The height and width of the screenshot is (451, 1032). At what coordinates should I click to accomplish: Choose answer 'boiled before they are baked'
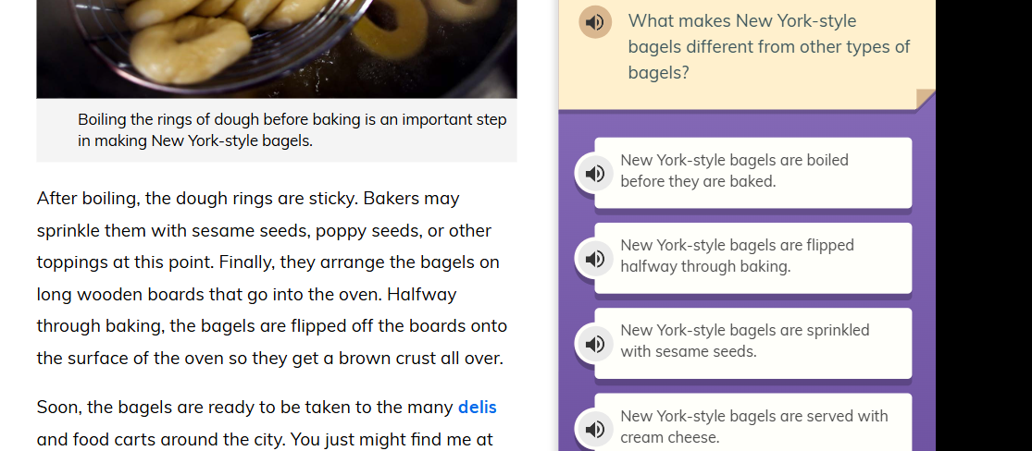click(x=752, y=172)
